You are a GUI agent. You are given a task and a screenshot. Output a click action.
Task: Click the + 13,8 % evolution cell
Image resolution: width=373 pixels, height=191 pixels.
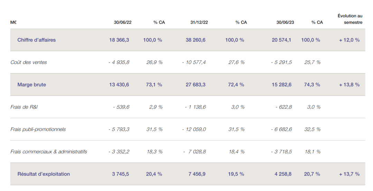(x=349, y=85)
